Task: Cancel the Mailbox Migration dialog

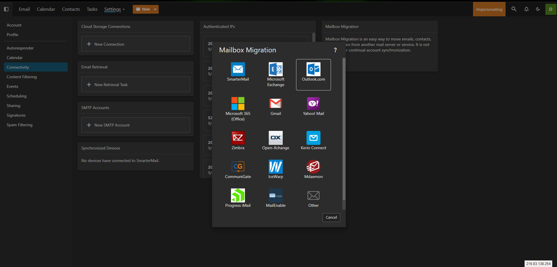Action: pyautogui.click(x=331, y=218)
